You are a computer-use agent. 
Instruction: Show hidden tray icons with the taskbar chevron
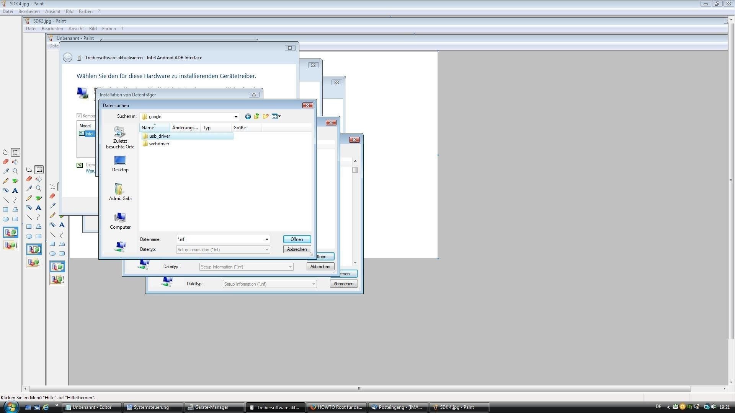click(x=668, y=407)
